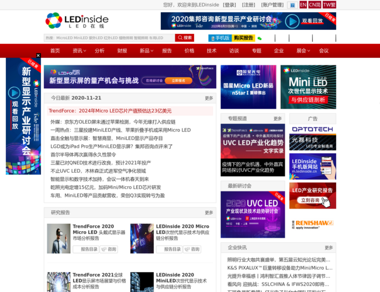
Task: Open the mobile version (手机版) link
Action: [x=220, y=38]
